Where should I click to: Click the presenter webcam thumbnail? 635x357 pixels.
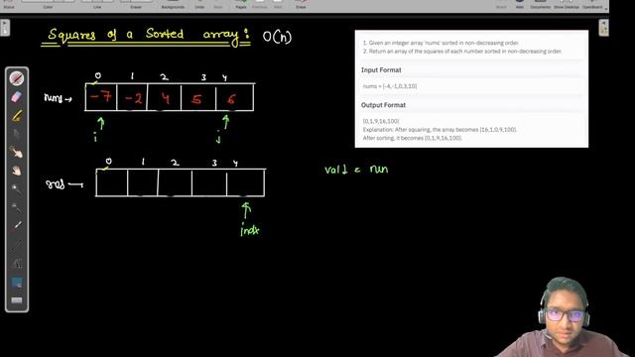pyautogui.click(x=563, y=317)
